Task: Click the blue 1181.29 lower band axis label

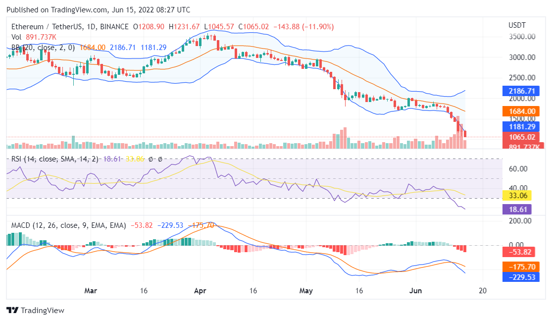Action: click(x=517, y=127)
